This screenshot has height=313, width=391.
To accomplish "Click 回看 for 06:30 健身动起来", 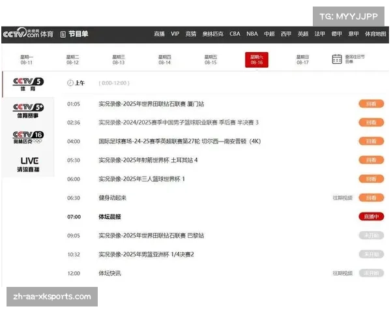I will tap(371, 198).
